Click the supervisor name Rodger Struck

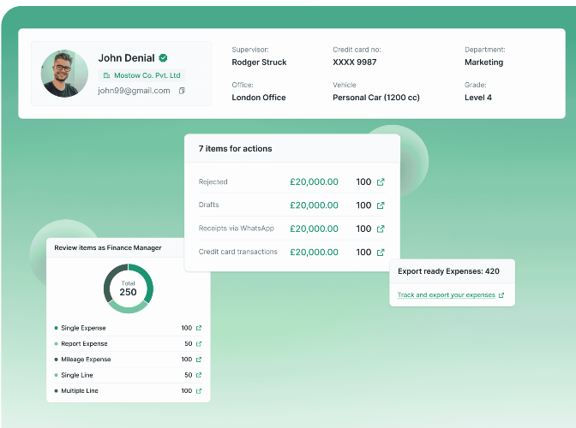point(259,62)
